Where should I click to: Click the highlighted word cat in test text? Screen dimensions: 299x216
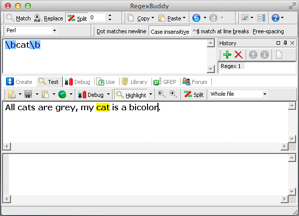coord(103,107)
